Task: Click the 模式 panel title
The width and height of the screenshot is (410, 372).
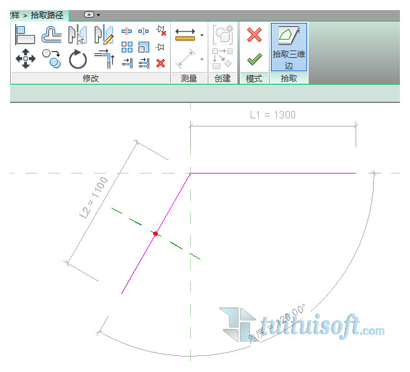Action: click(254, 78)
